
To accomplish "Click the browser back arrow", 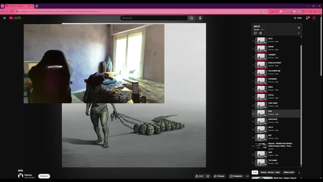I will tap(3, 11).
